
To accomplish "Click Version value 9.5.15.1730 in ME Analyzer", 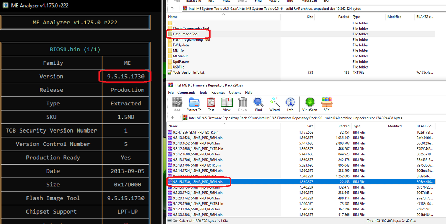I will pyautogui.click(x=126, y=77).
